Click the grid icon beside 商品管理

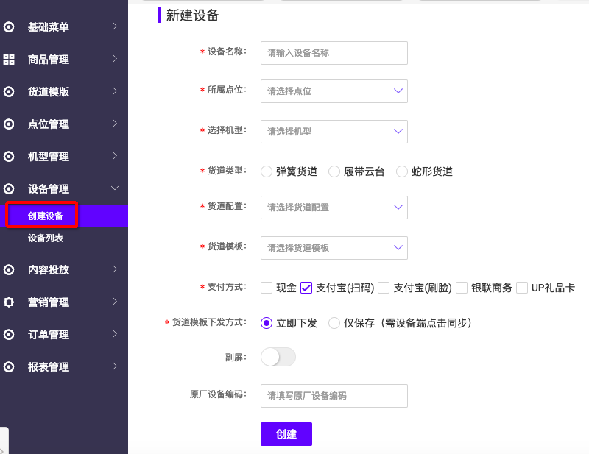9,60
